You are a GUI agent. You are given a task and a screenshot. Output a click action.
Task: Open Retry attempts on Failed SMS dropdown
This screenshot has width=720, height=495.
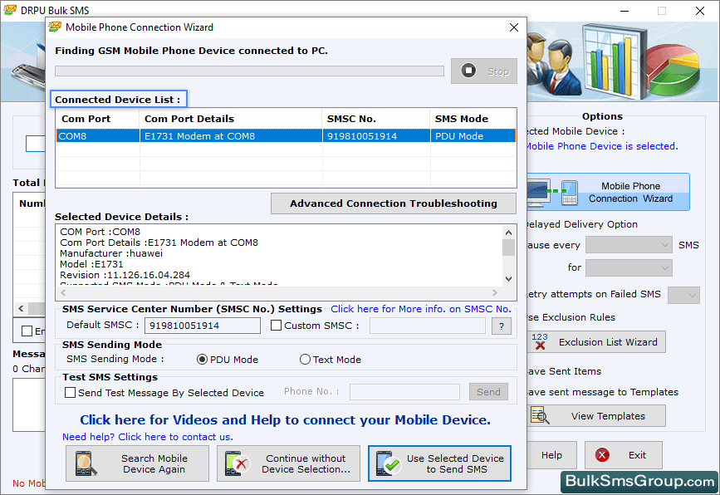tap(683, 295)
